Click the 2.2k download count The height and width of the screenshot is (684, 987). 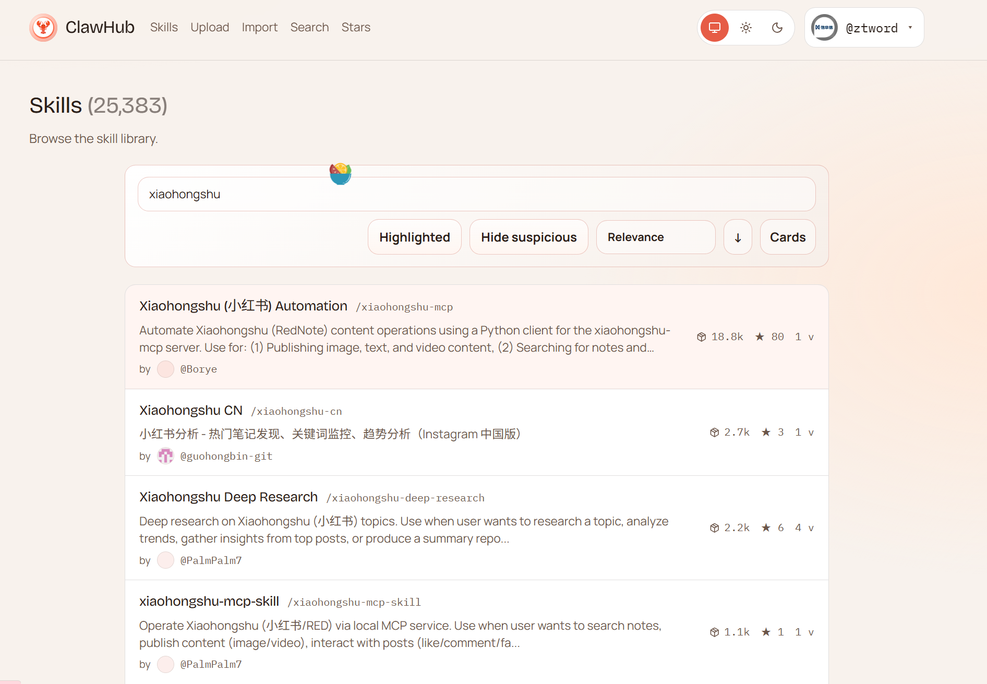(737, 528)
